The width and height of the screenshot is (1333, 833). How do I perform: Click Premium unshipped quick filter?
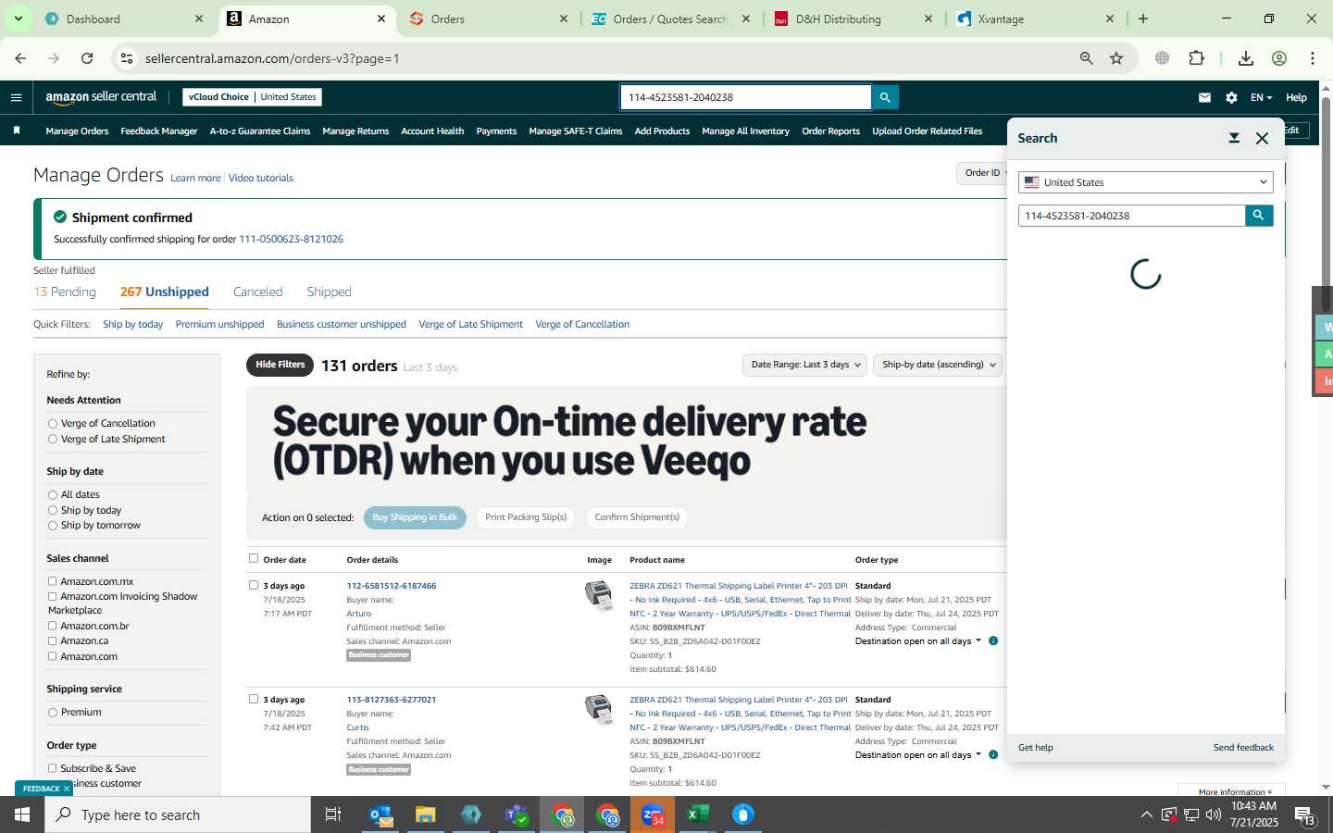(x=219, y=324)
